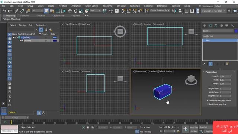Toggle visibility eye of 0 (default) layer
238x134 pixels.
click(16, 37)
